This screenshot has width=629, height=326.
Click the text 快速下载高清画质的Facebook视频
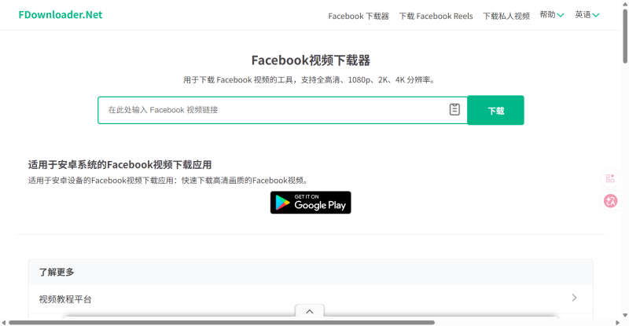pos(245,181)
